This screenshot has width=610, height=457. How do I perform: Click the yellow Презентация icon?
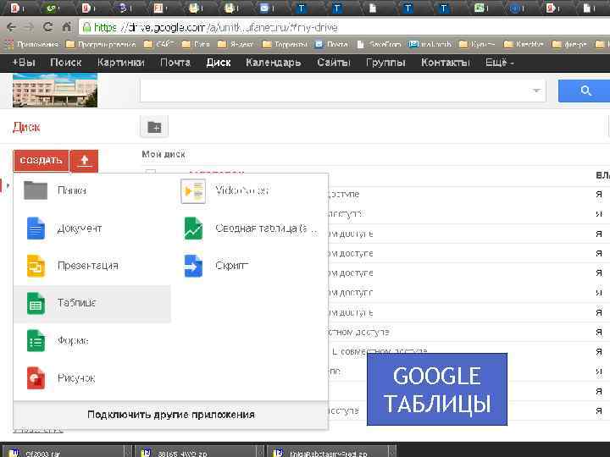(x=36, y=266)
